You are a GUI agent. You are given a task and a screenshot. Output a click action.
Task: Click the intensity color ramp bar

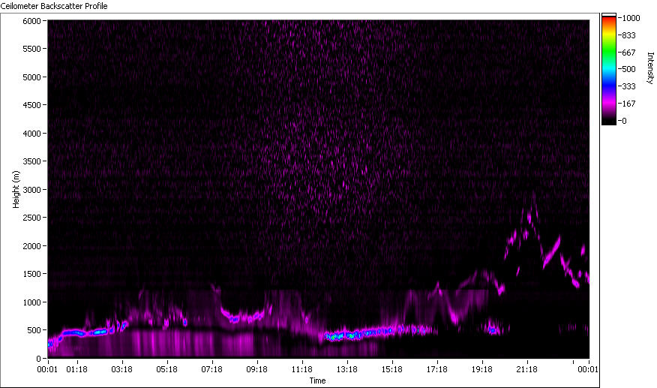pyautogui.click(x=609, y=69)
